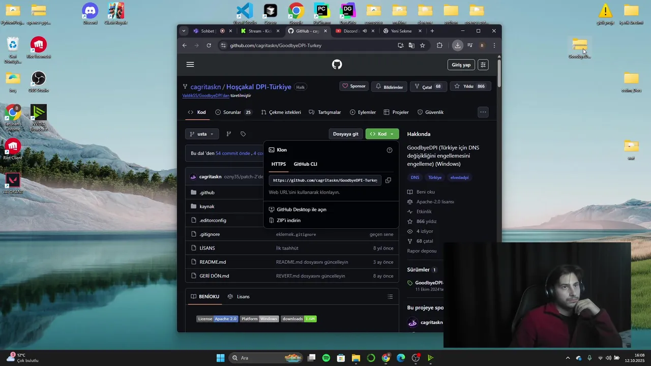Toggle the green Kod dropdown button
The image size is (651, 366).
point(382,134)
